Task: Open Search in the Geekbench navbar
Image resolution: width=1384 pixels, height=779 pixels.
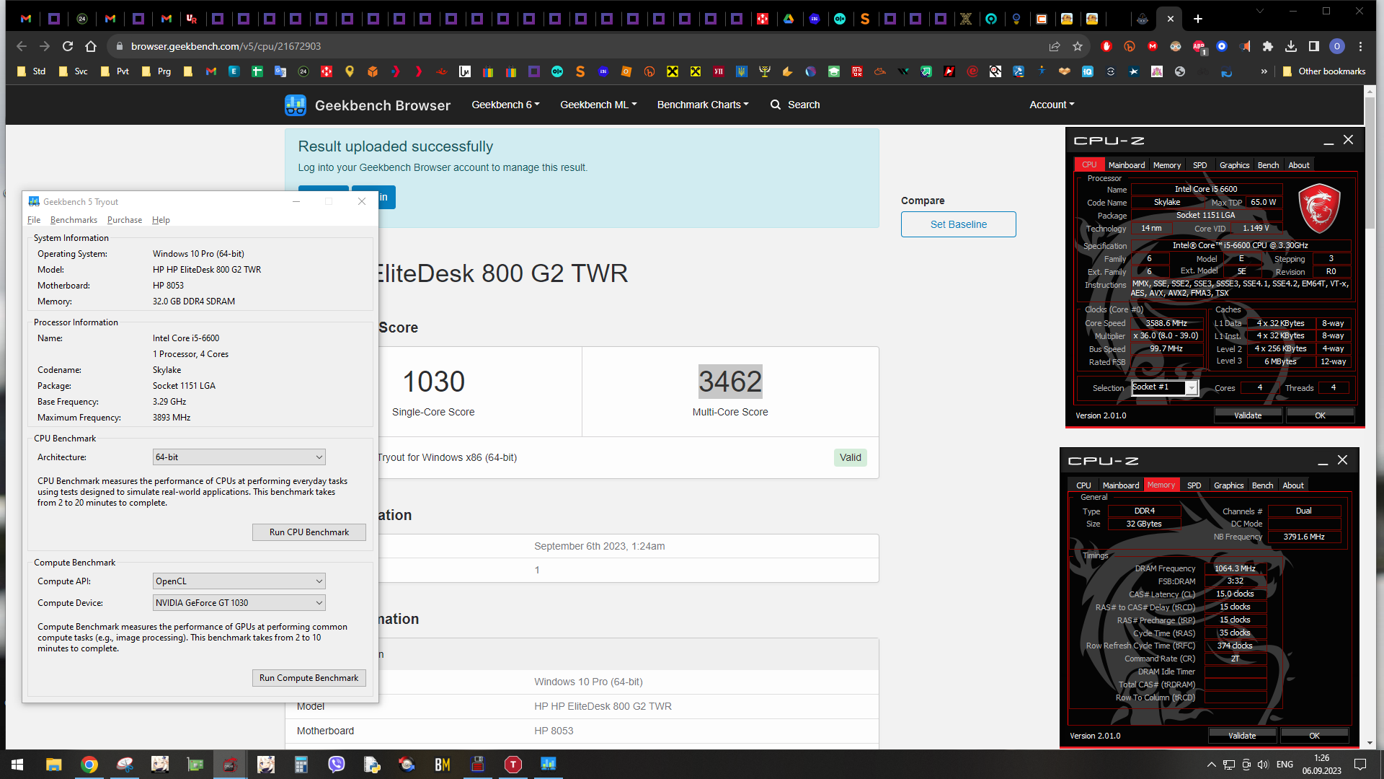Action: click(795, 105)
